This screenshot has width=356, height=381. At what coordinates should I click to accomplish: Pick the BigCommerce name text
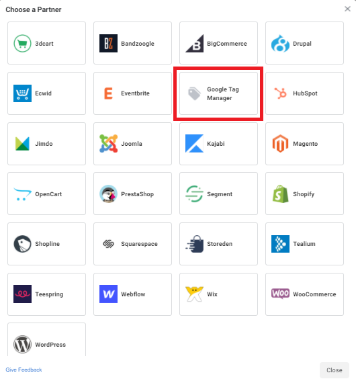(x=227, y=44)
